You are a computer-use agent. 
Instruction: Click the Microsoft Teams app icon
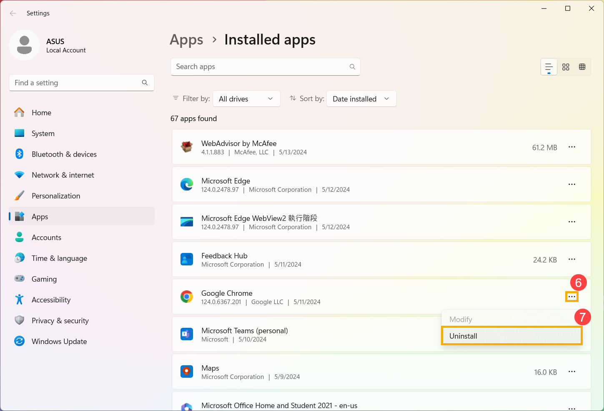click(x=187, y=334)
